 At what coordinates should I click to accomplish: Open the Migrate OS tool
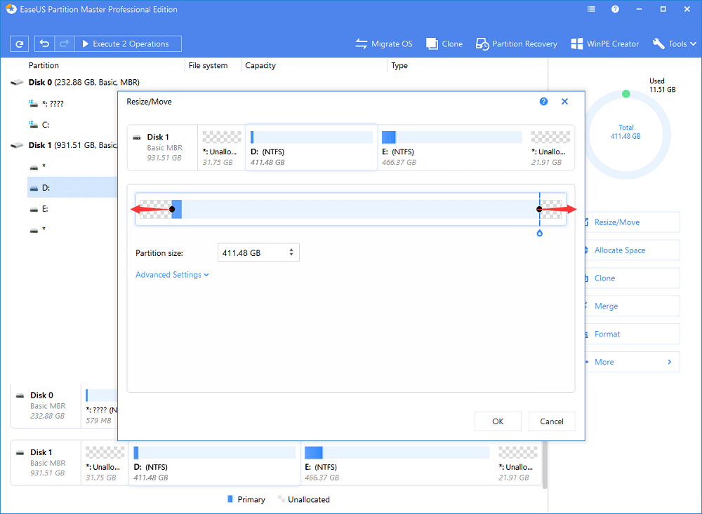pos(384,43)
